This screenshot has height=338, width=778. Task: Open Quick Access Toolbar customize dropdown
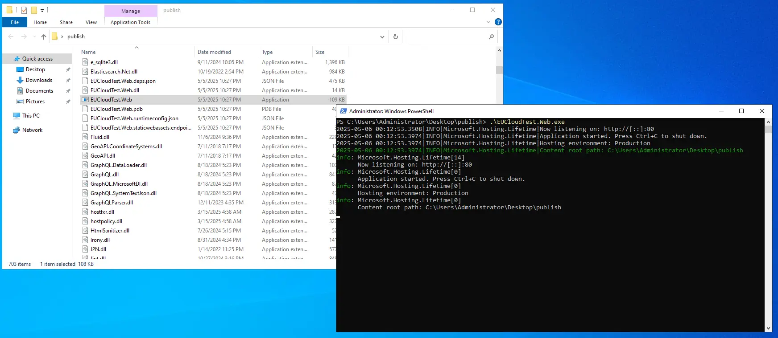click(x=42, y=10)
